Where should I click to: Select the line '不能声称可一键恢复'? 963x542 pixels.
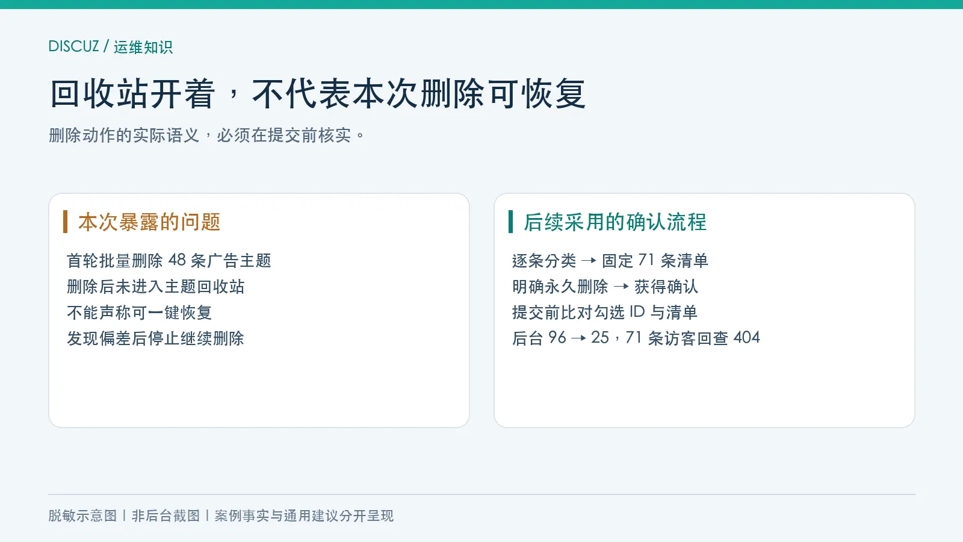pos(139,312)
